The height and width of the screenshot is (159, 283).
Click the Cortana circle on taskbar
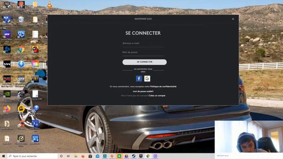[61, 156]
